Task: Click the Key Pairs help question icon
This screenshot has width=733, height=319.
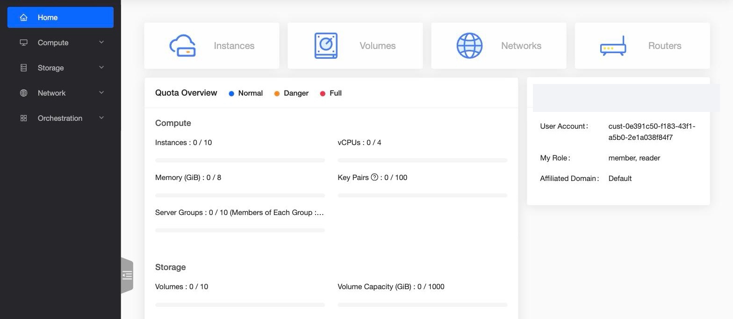Action: click(374, 177)
